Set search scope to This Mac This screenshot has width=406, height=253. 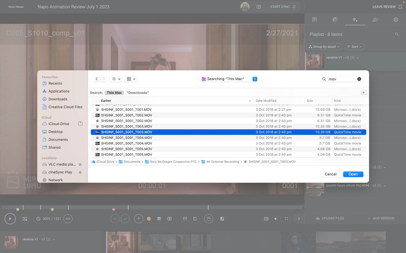[x=114, y=93]
